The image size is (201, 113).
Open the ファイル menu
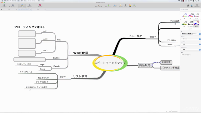point(14,1)
